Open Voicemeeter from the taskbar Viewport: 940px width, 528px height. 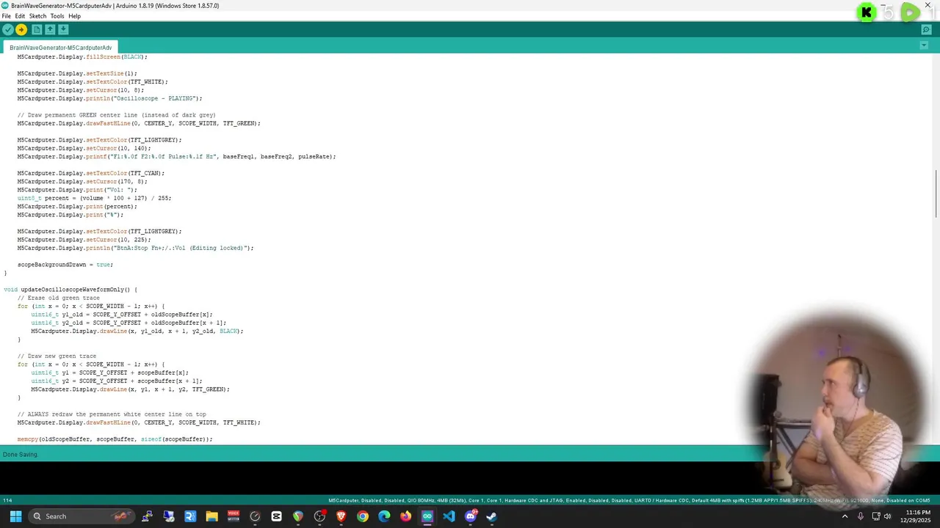point(234,516)
